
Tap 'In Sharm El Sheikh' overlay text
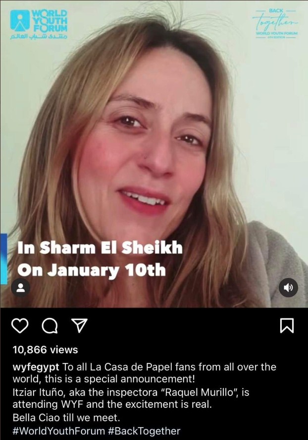[x=100, y=248]
